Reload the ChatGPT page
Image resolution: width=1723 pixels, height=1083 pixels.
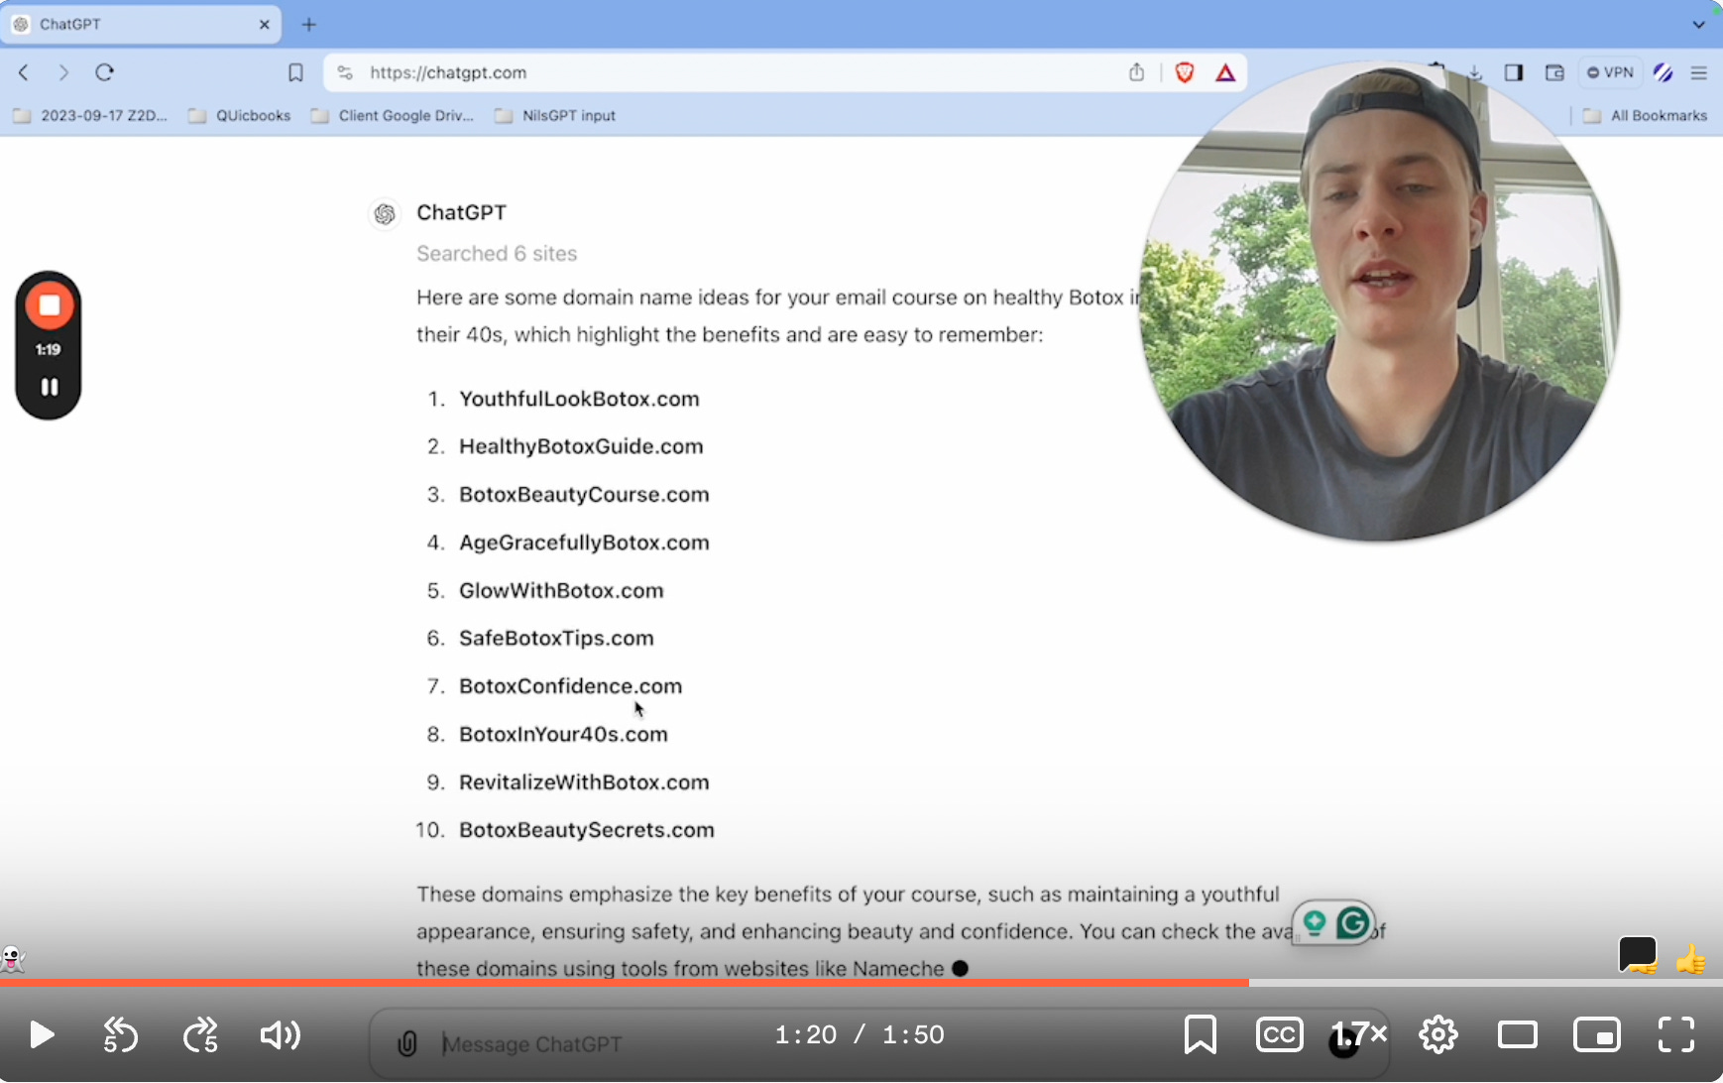point(105,72)
